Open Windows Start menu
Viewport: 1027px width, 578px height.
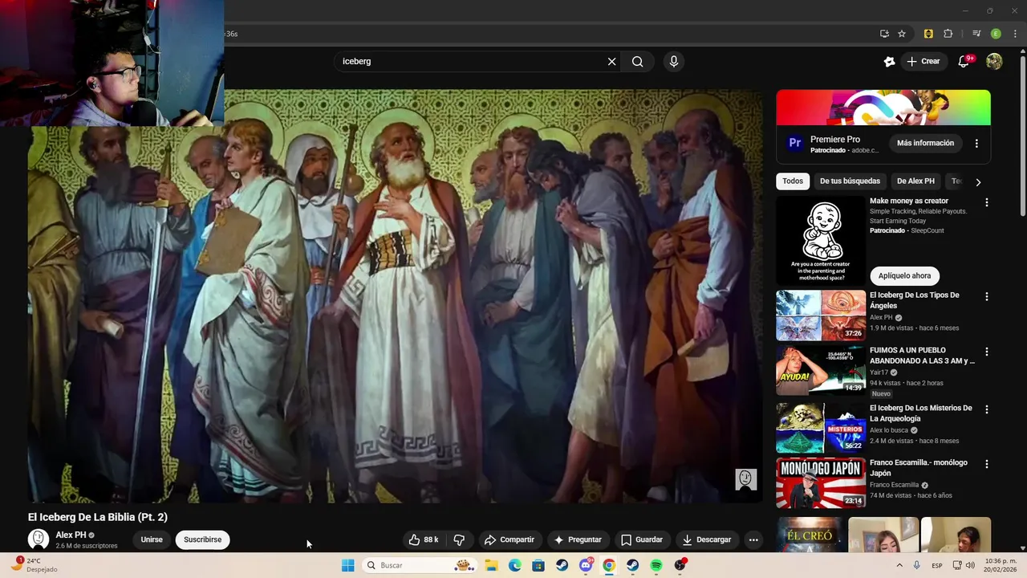347,565
